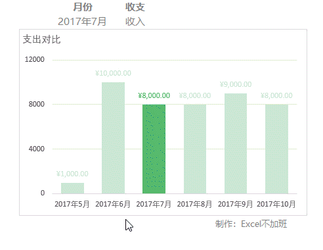Image resolution: width=323 pixels, height=250 pixels.
Task: Select the 2017年9月 bar
Action: pyautogui.click(x=236, y=143)
